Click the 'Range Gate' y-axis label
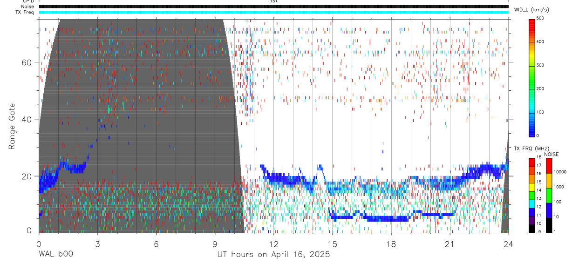572x264 pixels. pos(12,126)
